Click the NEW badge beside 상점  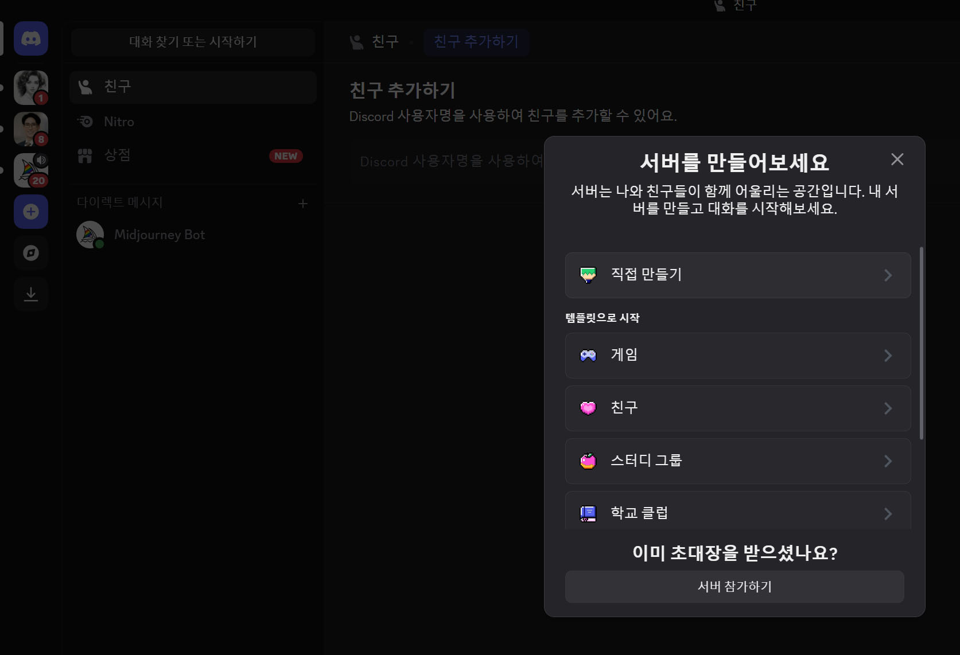286,156
